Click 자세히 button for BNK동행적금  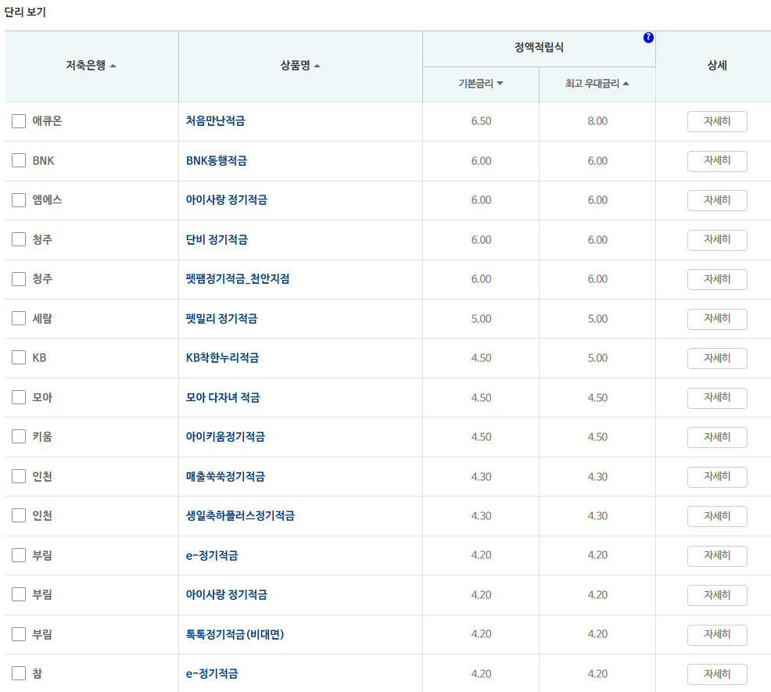click(717, 161)
